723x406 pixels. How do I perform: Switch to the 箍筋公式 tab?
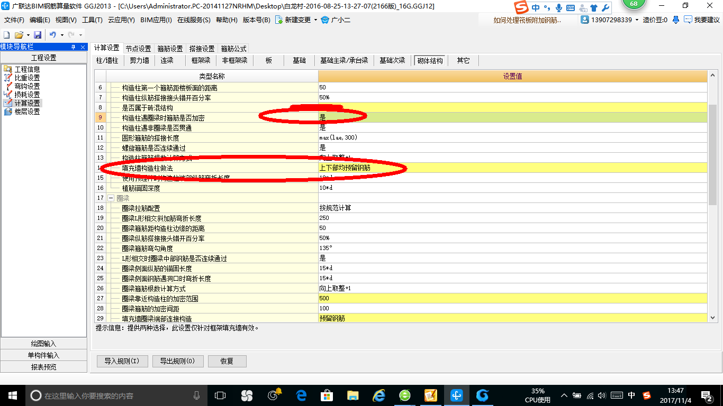click(x=233, y=48)
